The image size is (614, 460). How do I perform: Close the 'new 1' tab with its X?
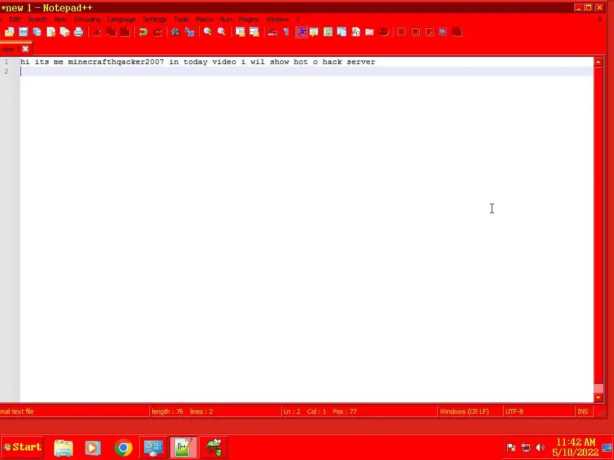[x=25, y=49]
